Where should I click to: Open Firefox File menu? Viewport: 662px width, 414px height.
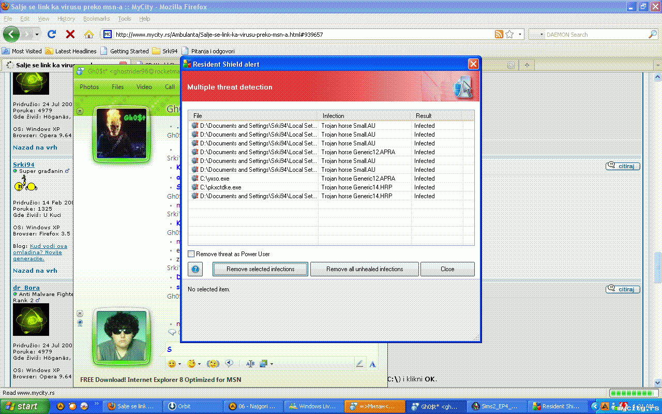click(x=8, y=19)
